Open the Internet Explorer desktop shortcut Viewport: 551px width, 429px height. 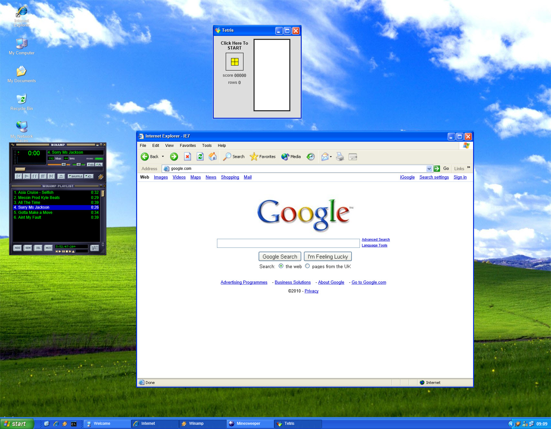pos(22,16)
